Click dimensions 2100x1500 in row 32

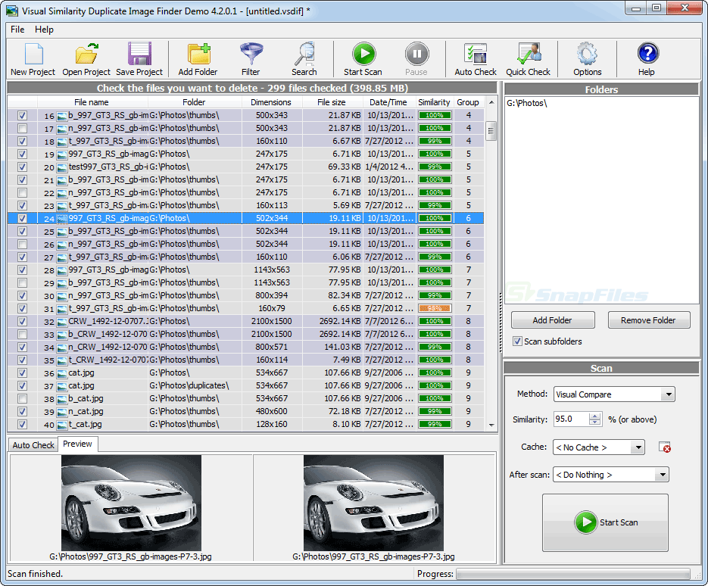[x=271, y=322]
